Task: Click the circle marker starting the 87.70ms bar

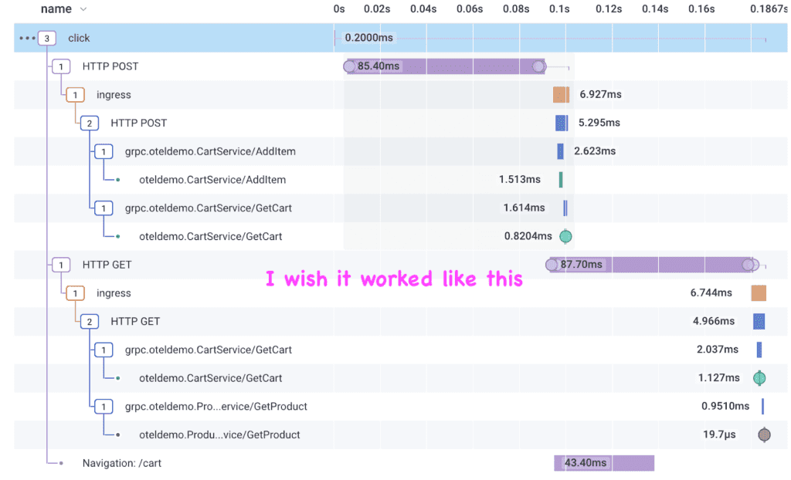Action: point(552,265)
